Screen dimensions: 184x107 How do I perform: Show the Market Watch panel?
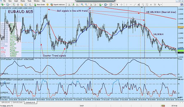click(14, 5)
